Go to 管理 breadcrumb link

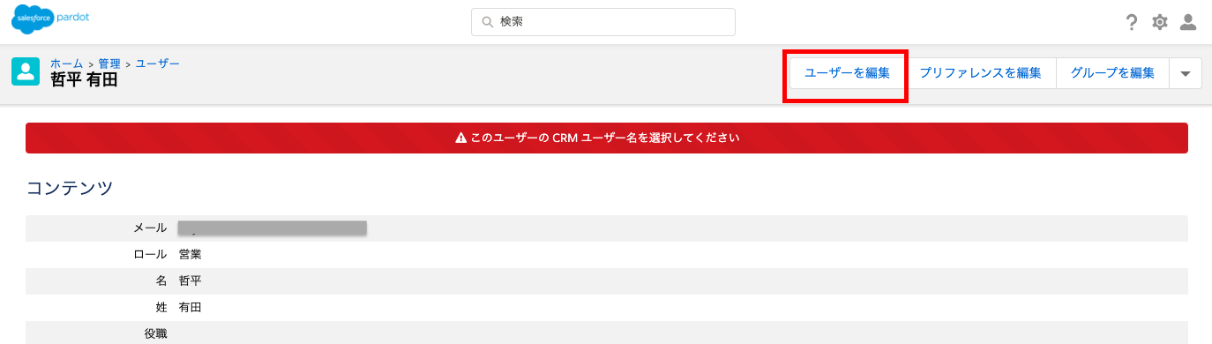point(109,64)
